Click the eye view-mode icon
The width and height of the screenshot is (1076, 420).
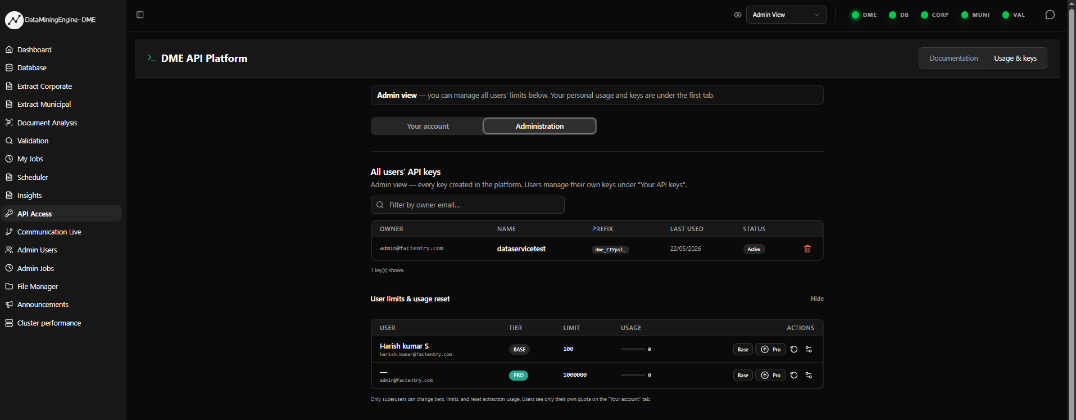pos(738,15)
